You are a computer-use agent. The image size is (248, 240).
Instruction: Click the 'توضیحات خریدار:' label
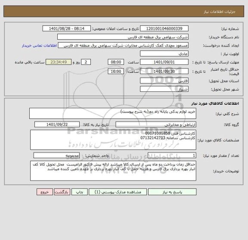(226, 171)
